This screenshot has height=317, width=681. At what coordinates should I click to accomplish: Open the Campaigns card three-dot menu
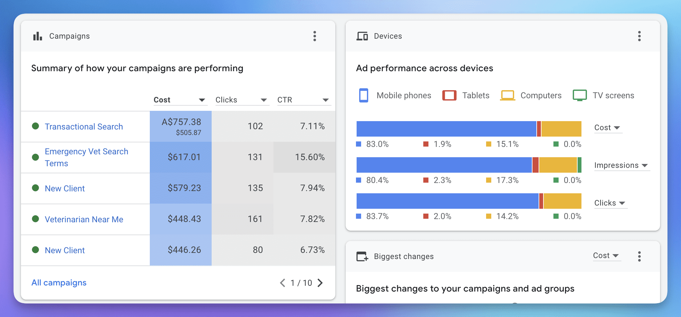(x=315, y=36)
